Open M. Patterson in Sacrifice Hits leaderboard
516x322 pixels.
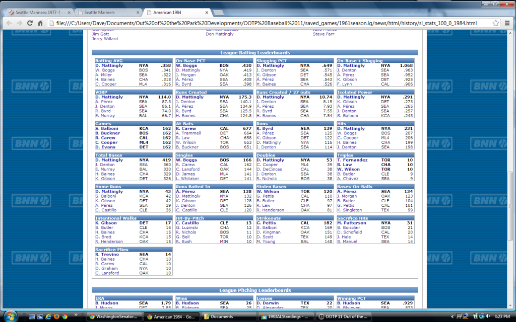(x=351, y=223)
